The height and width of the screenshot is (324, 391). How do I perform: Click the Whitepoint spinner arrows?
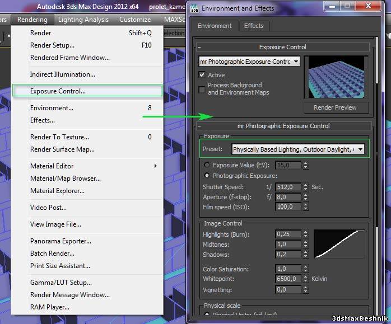click(x=306, y=279)
